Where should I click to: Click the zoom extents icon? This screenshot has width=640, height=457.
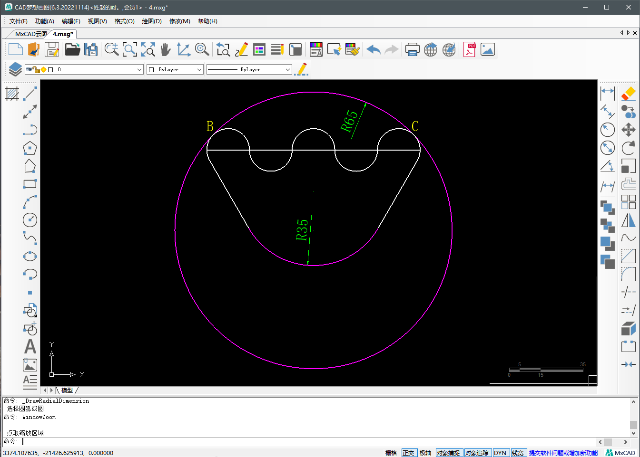[x=148, y=49]
